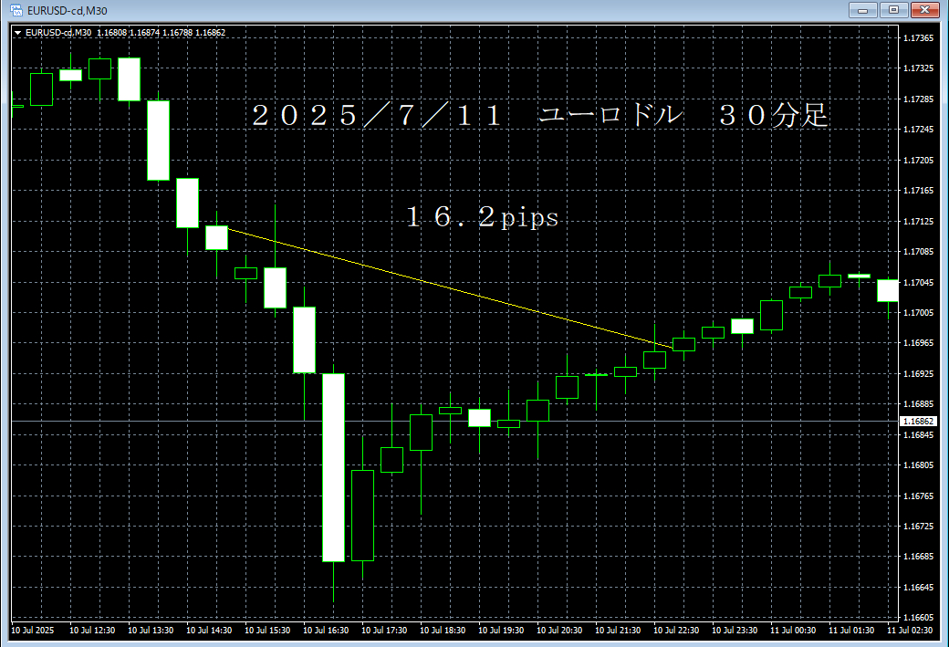The image size is (949, 647).
Task: Click price scale value 1.17325
Action: (x=918, y=68)
